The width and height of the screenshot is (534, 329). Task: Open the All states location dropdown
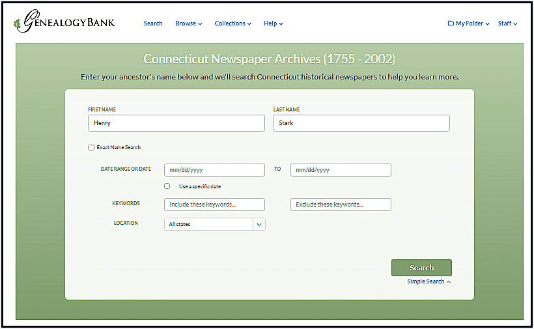pos(214,224)
